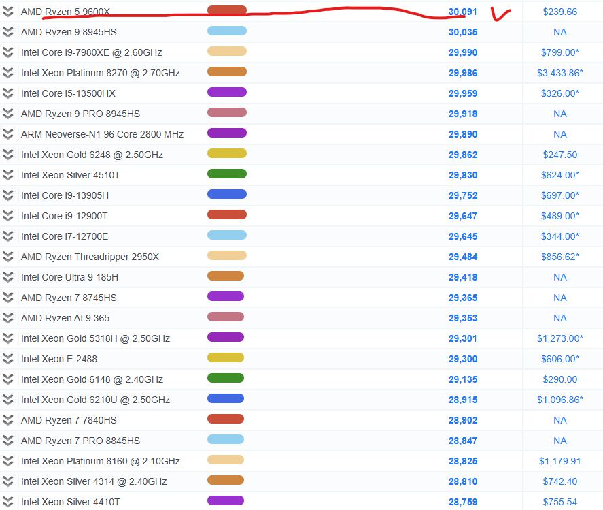The image size is (603, 510).
Task: Click the $697.00* price link
Action: [x=560, y=195]
